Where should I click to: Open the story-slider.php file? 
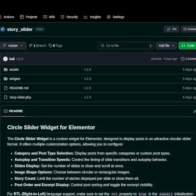[x=20, y=98]
